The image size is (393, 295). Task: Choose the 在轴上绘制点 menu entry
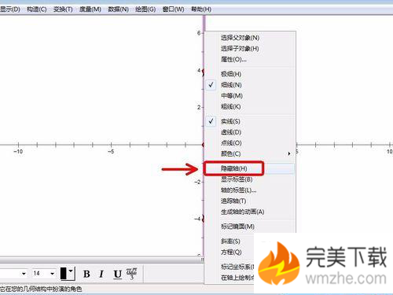tap(237, 278)
